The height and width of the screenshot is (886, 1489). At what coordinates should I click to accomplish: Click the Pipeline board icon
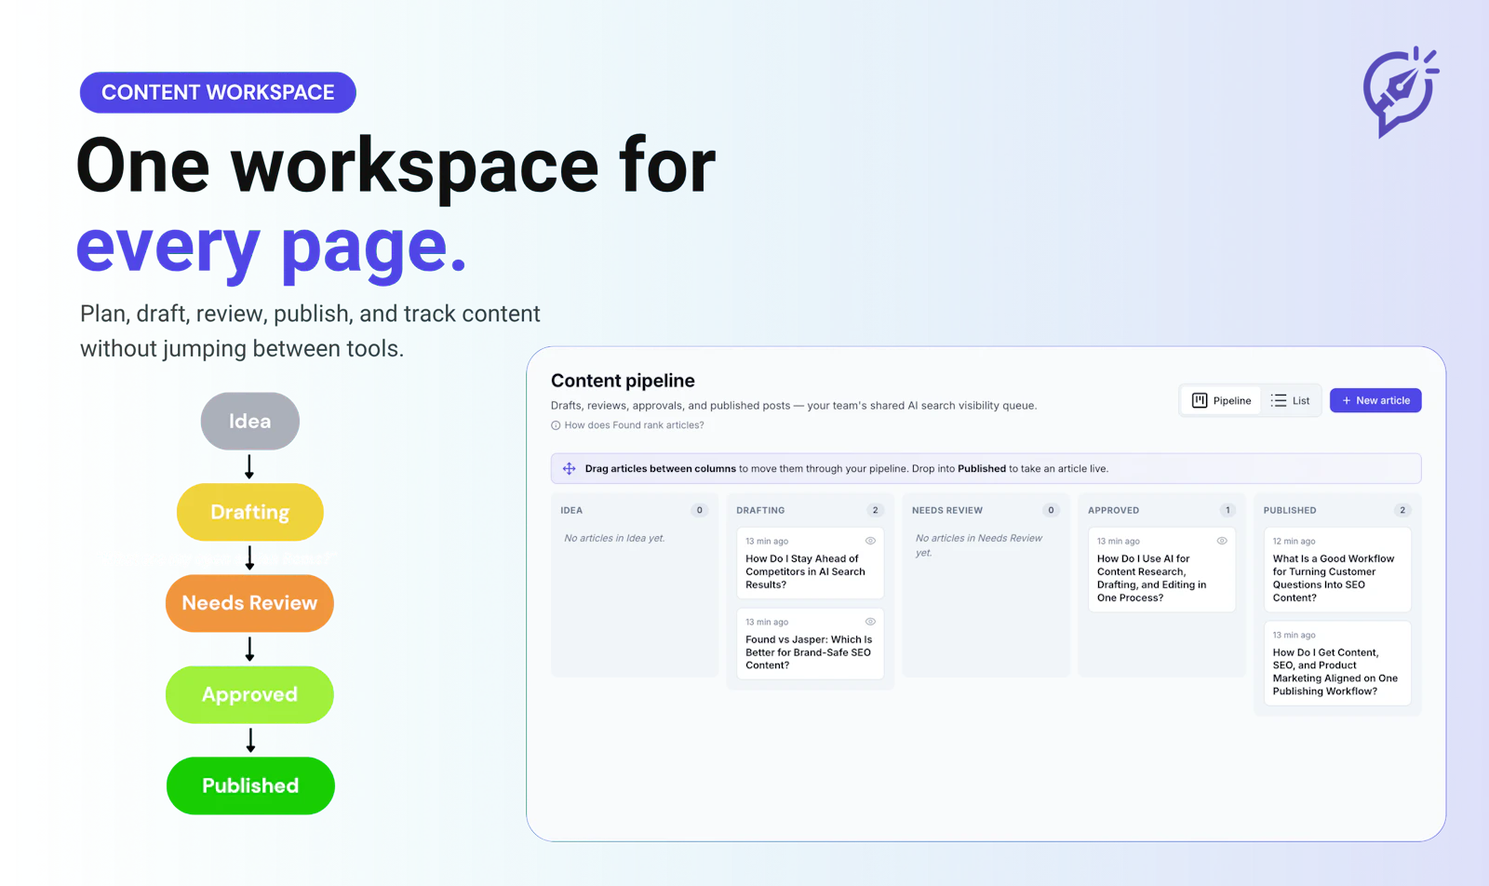coord(1200,400)
